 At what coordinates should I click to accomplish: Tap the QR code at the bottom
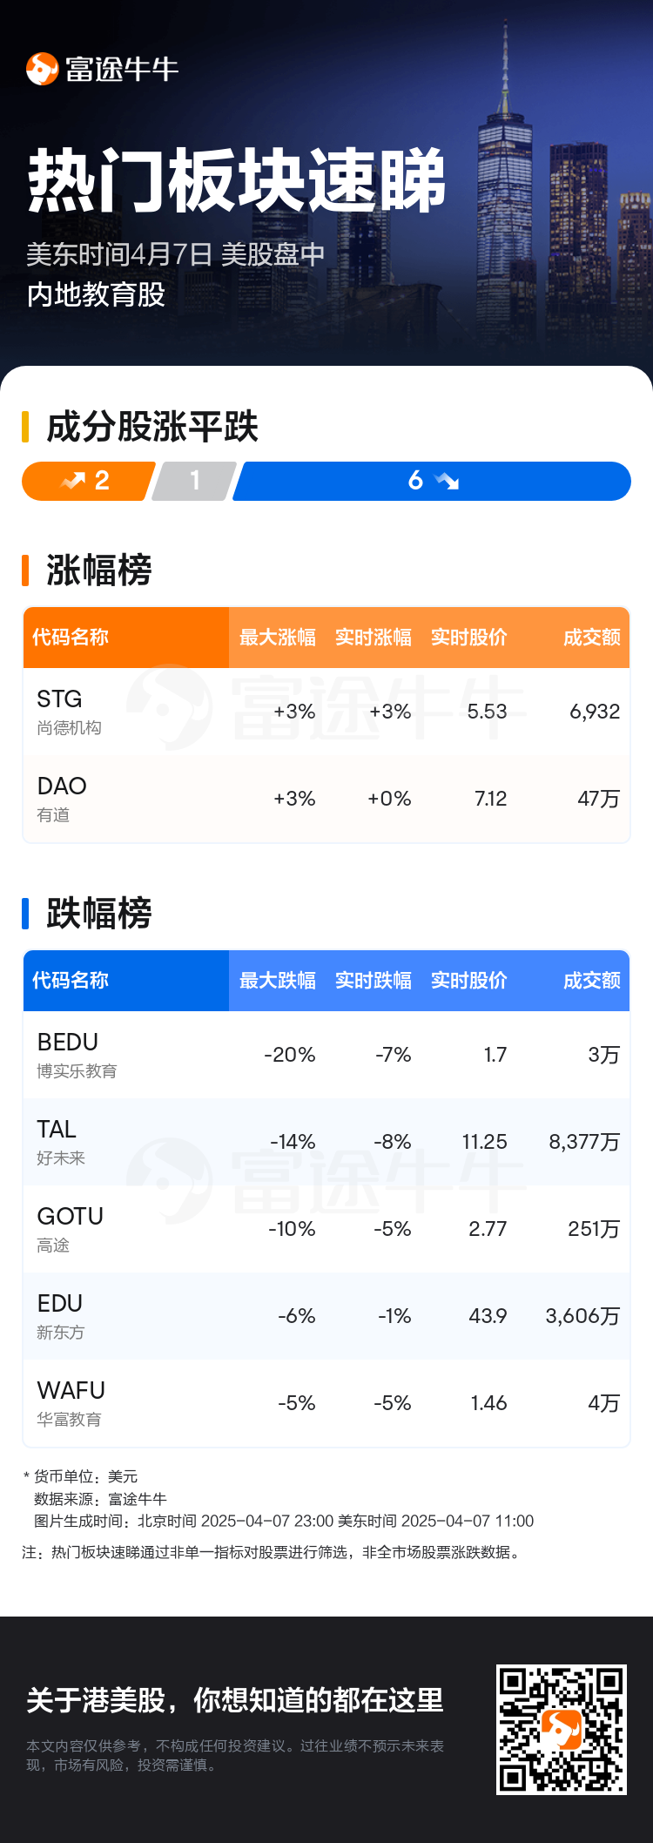(x=562, y=1729)
